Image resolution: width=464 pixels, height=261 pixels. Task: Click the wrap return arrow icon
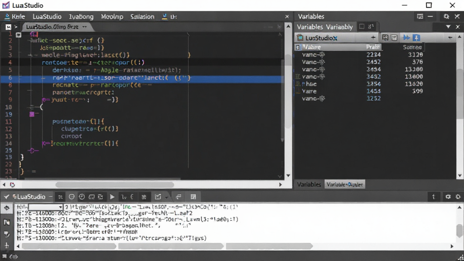point(179,197)
